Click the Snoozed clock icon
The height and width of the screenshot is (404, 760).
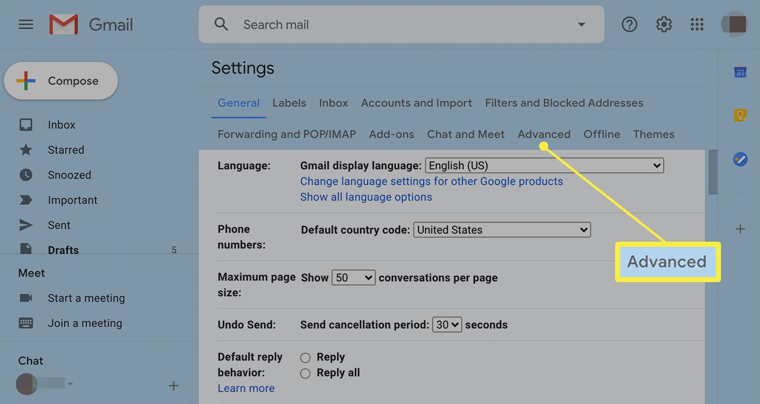(26, 175)
